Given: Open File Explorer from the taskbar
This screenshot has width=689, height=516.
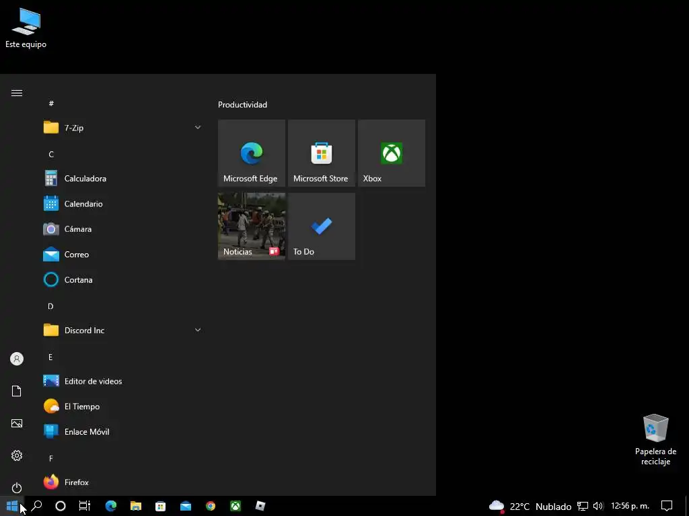Looking at the screenshot, I should tap(136, 506).
